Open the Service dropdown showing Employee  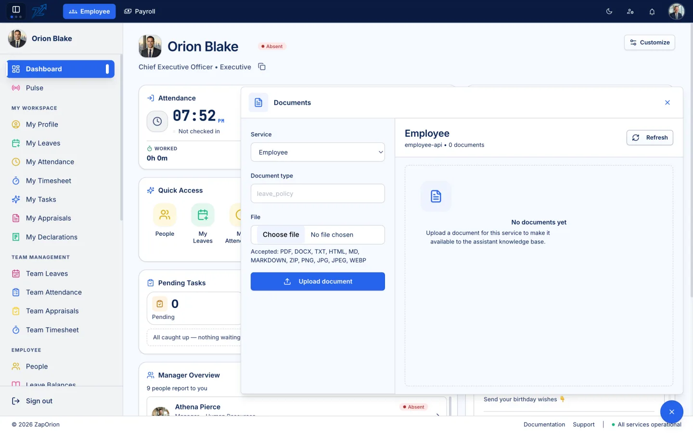click(x=318, y=152)
